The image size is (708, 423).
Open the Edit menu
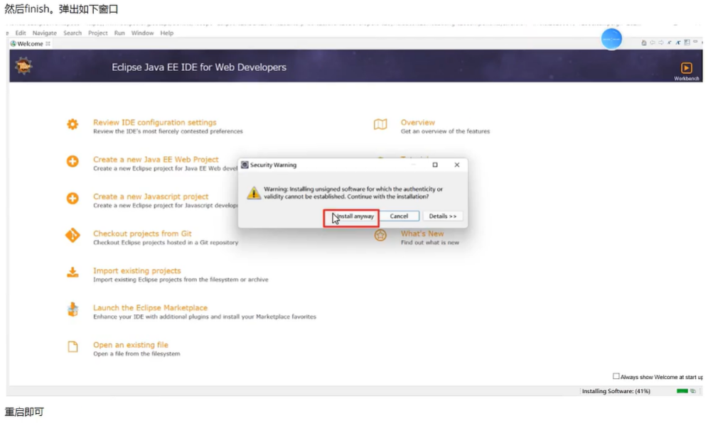coord(21,33)
